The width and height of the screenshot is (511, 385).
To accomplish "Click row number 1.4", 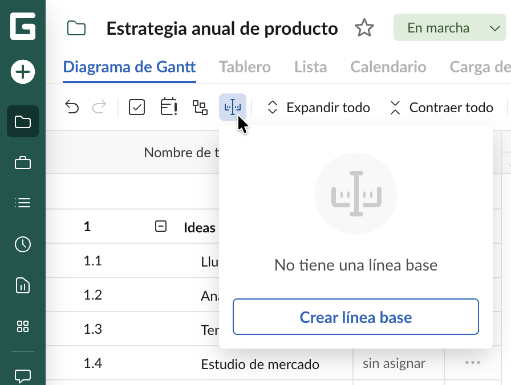I will point(92,363).
